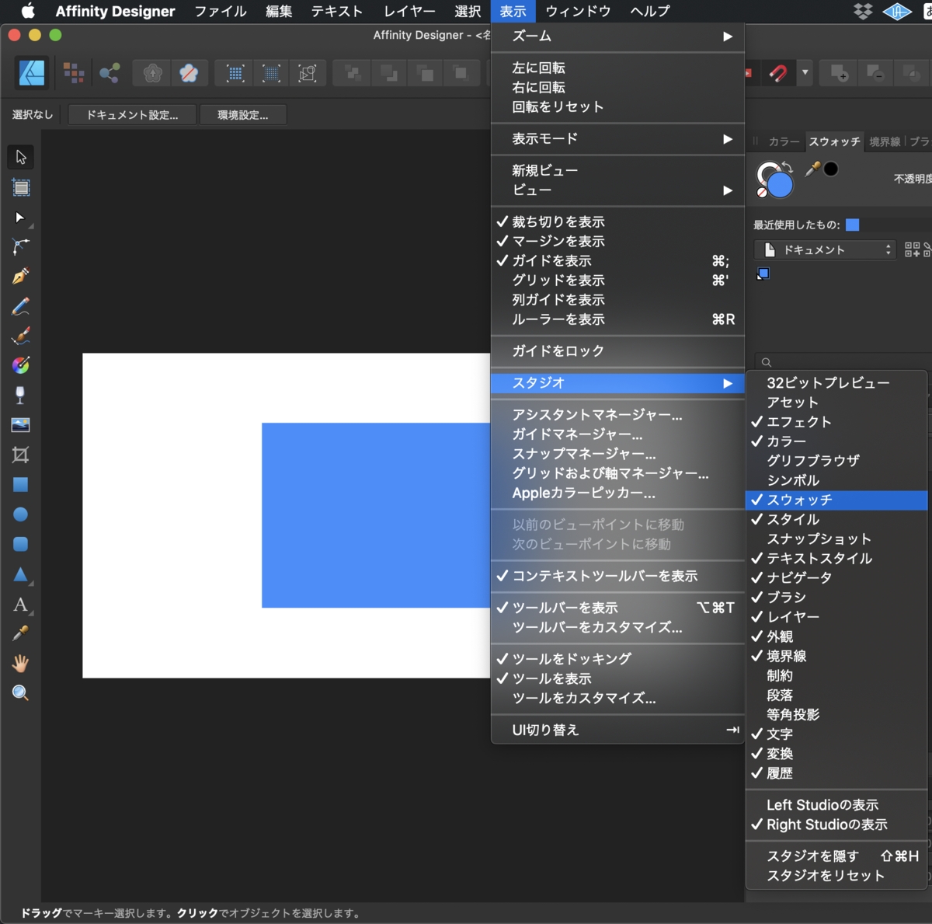The width and height of the screenshot is (932, 924).
Task: Select the Rectangle tool
Action: click(x=21, y=485)
